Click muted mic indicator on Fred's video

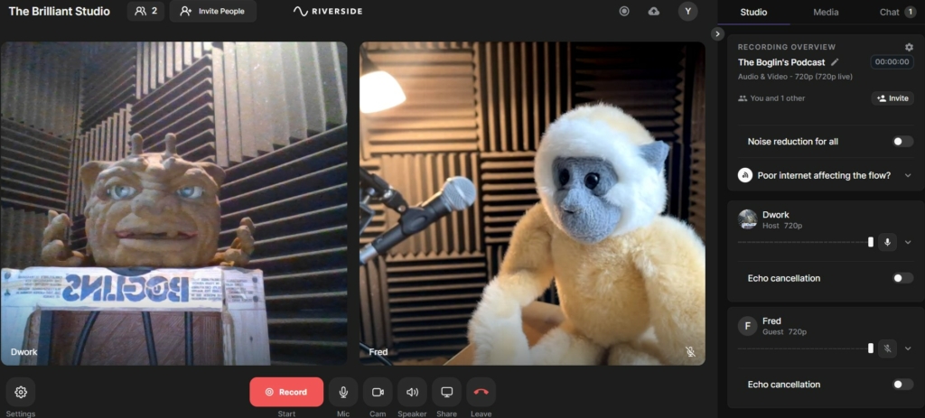pyautogui.click(x=690, y=352)
